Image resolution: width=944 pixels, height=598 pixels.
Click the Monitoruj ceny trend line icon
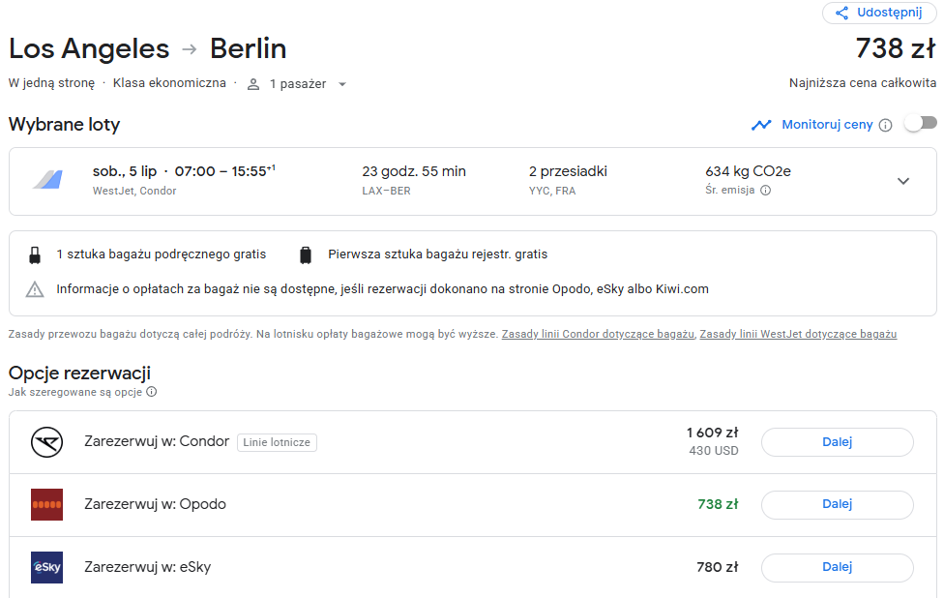pos(761,125)
